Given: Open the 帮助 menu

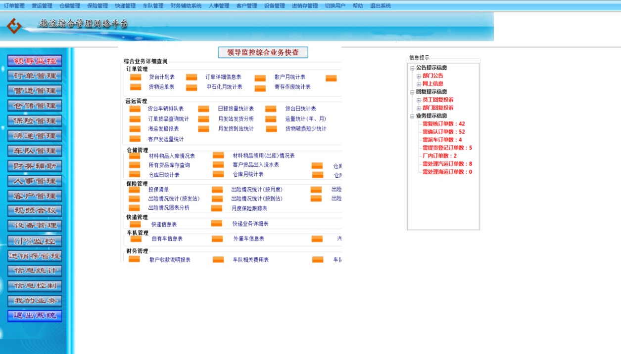Looking at the screenshot, I should click(x=357, y=6).
